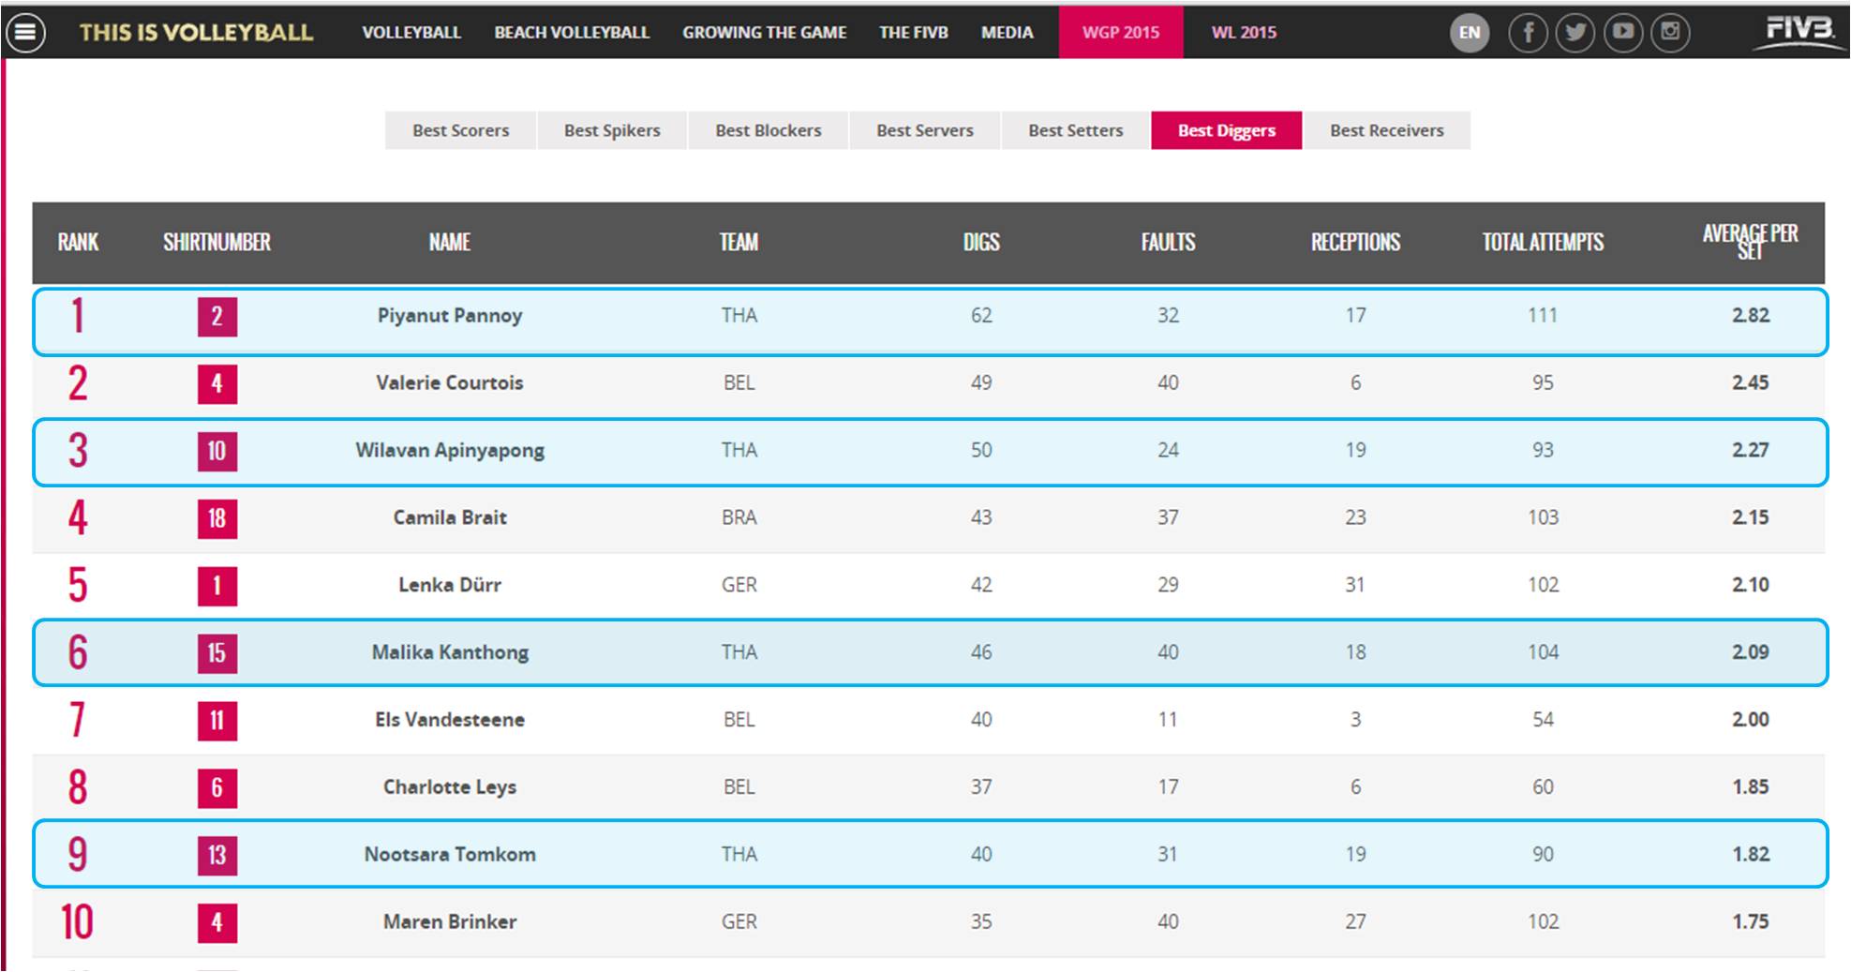Click shirt number 18 badge for Camila Brait
The image size is (1851, 972).
[216, 518]
